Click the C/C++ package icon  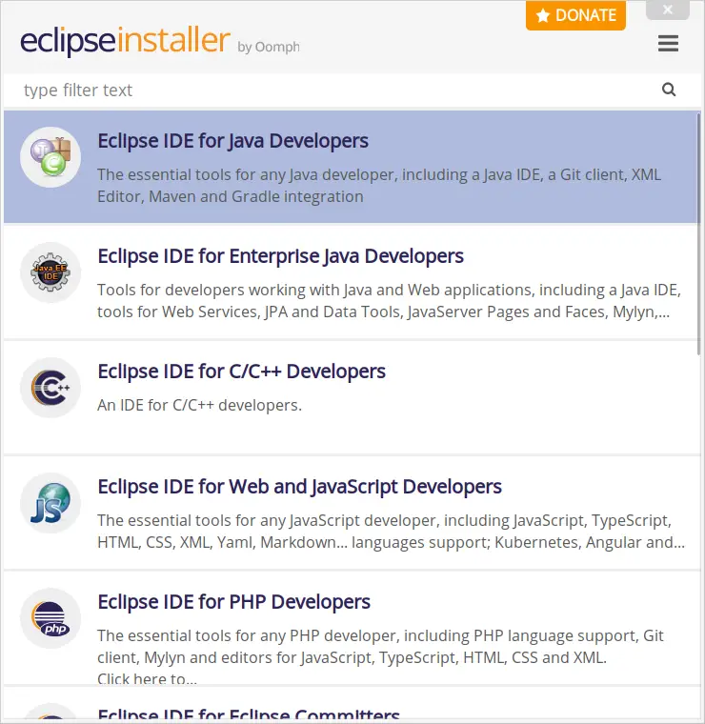point(50,388)
